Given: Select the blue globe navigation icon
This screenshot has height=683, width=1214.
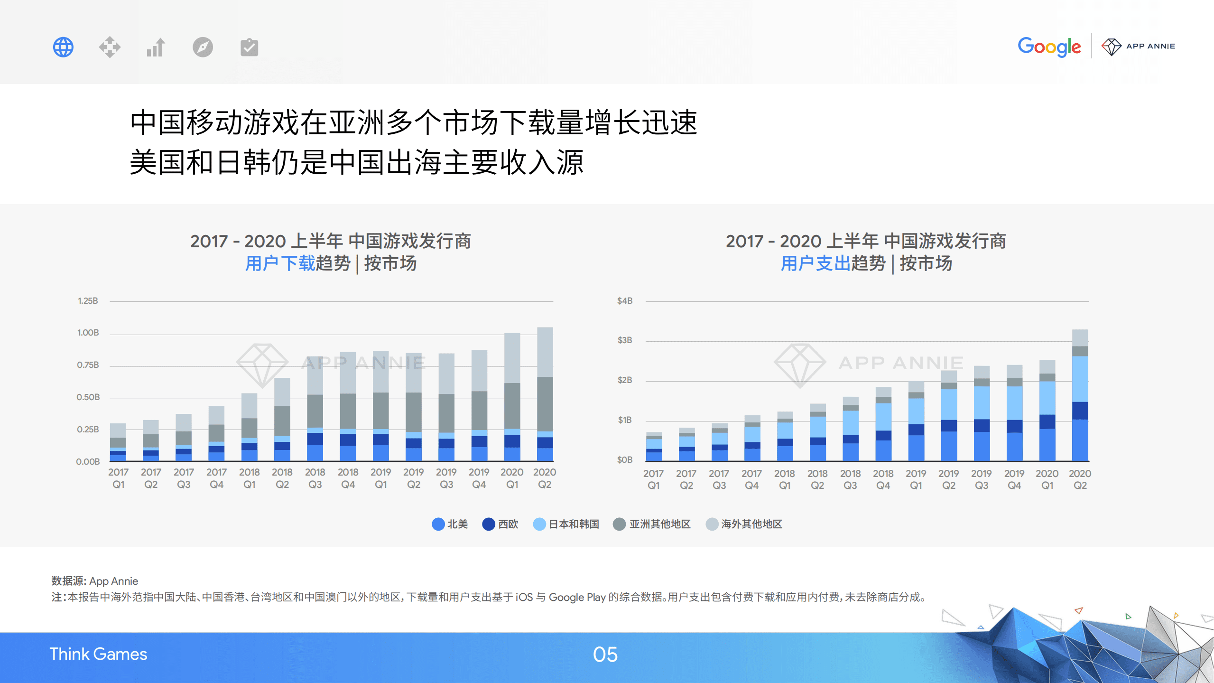Looking at the screenshot, I should coord(63,47).
